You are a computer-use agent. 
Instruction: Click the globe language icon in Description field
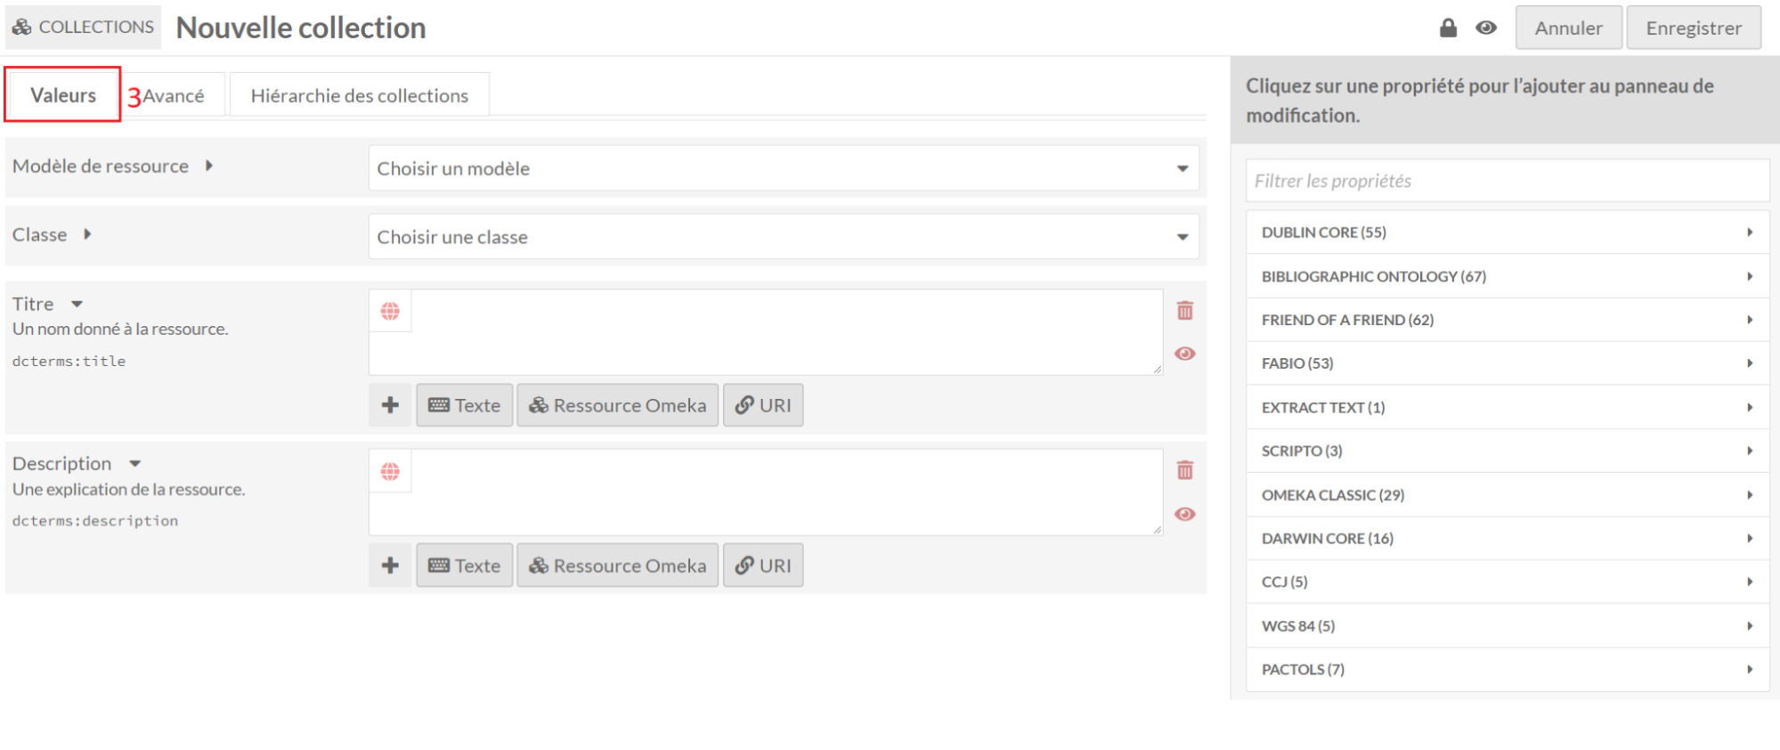tap(390, 471)
